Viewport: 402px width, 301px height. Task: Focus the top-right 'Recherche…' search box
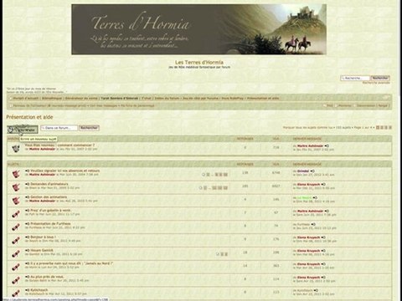355,79
